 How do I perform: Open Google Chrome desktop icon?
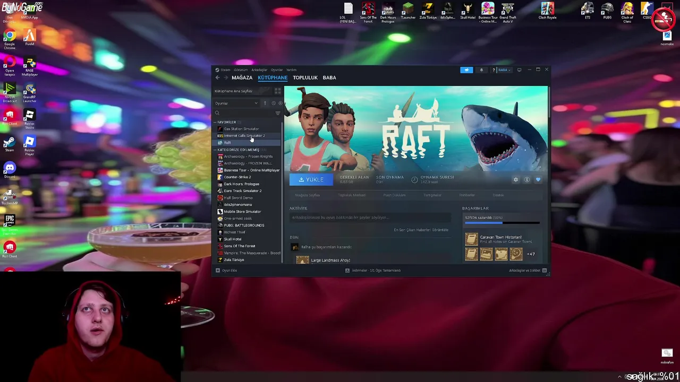click(10, 40)
